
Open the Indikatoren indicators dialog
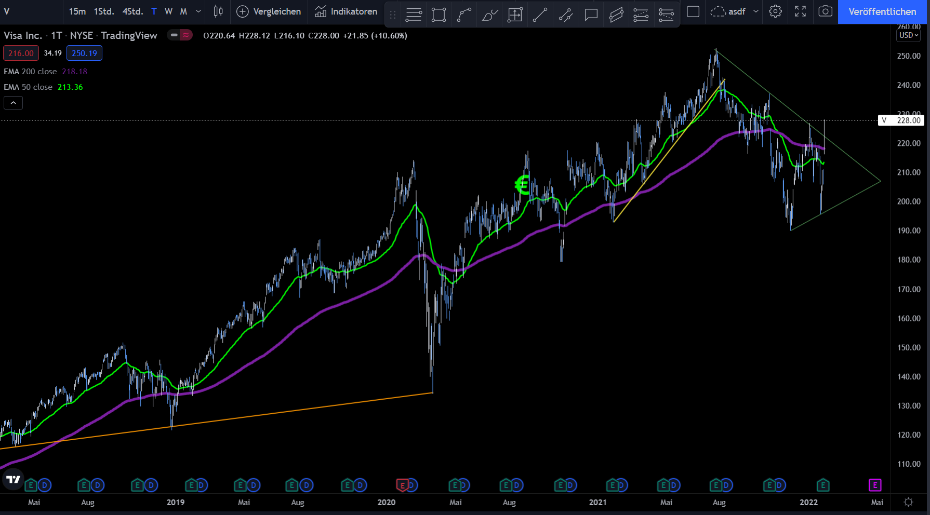tap(346, 11)
